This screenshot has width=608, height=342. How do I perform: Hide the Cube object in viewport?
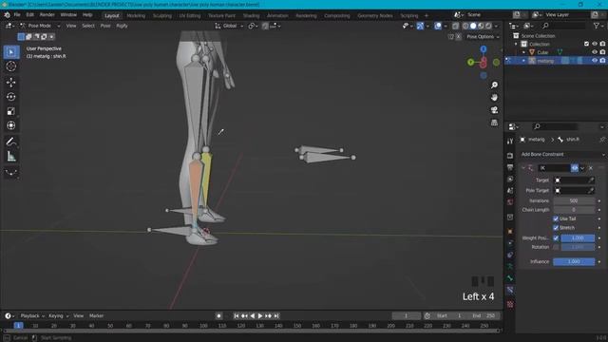(x=595, y=52)
